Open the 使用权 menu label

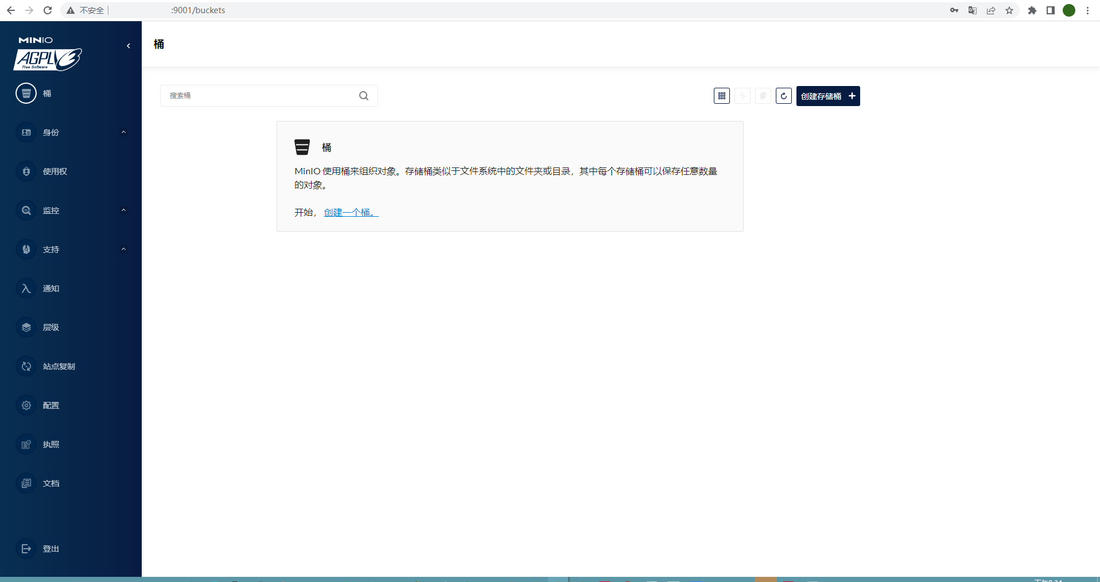click(x=55, y=171)
